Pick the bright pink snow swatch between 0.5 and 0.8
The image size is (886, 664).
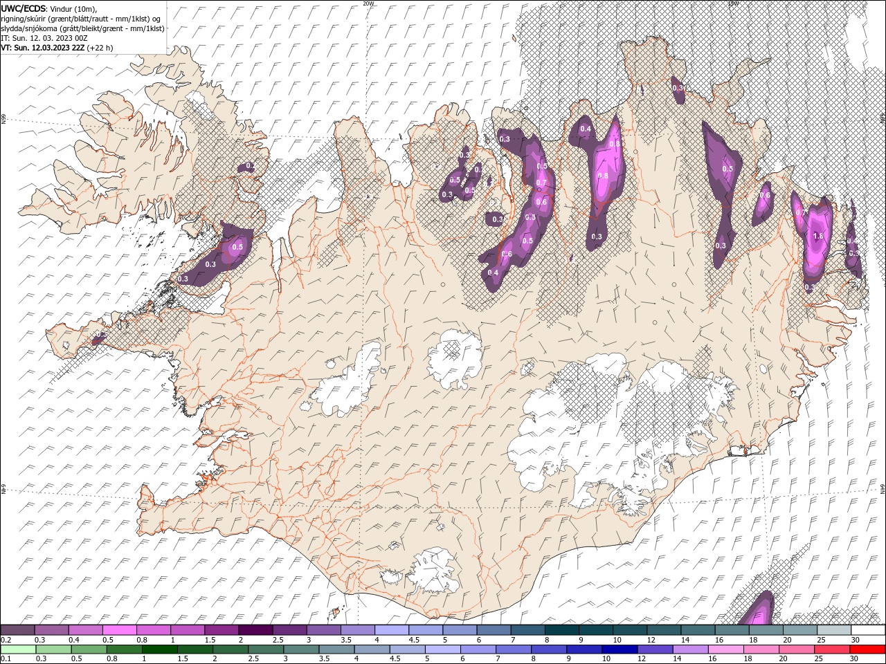pyautogui.click(x=119, y=630)
